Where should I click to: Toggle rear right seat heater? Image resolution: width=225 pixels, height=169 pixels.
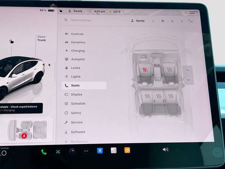point(171,96)
